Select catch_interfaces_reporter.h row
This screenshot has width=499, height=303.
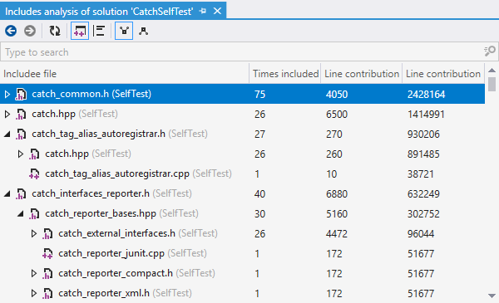pyautogui.click(x=242, y=193)
